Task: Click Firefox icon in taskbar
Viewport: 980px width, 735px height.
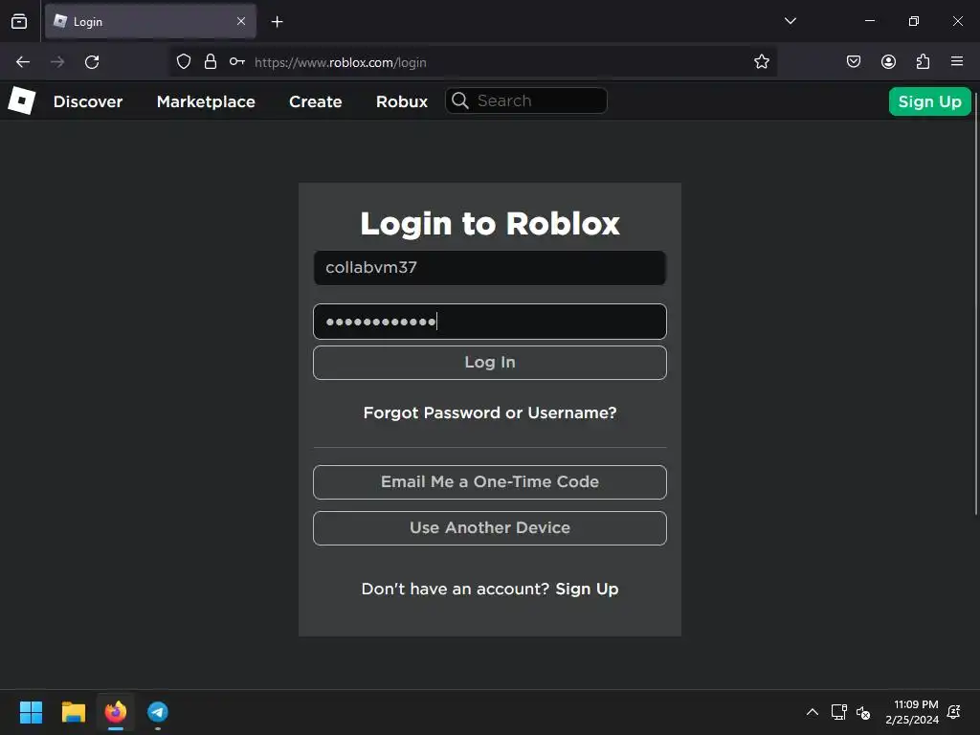Action: tap(116, 712)
